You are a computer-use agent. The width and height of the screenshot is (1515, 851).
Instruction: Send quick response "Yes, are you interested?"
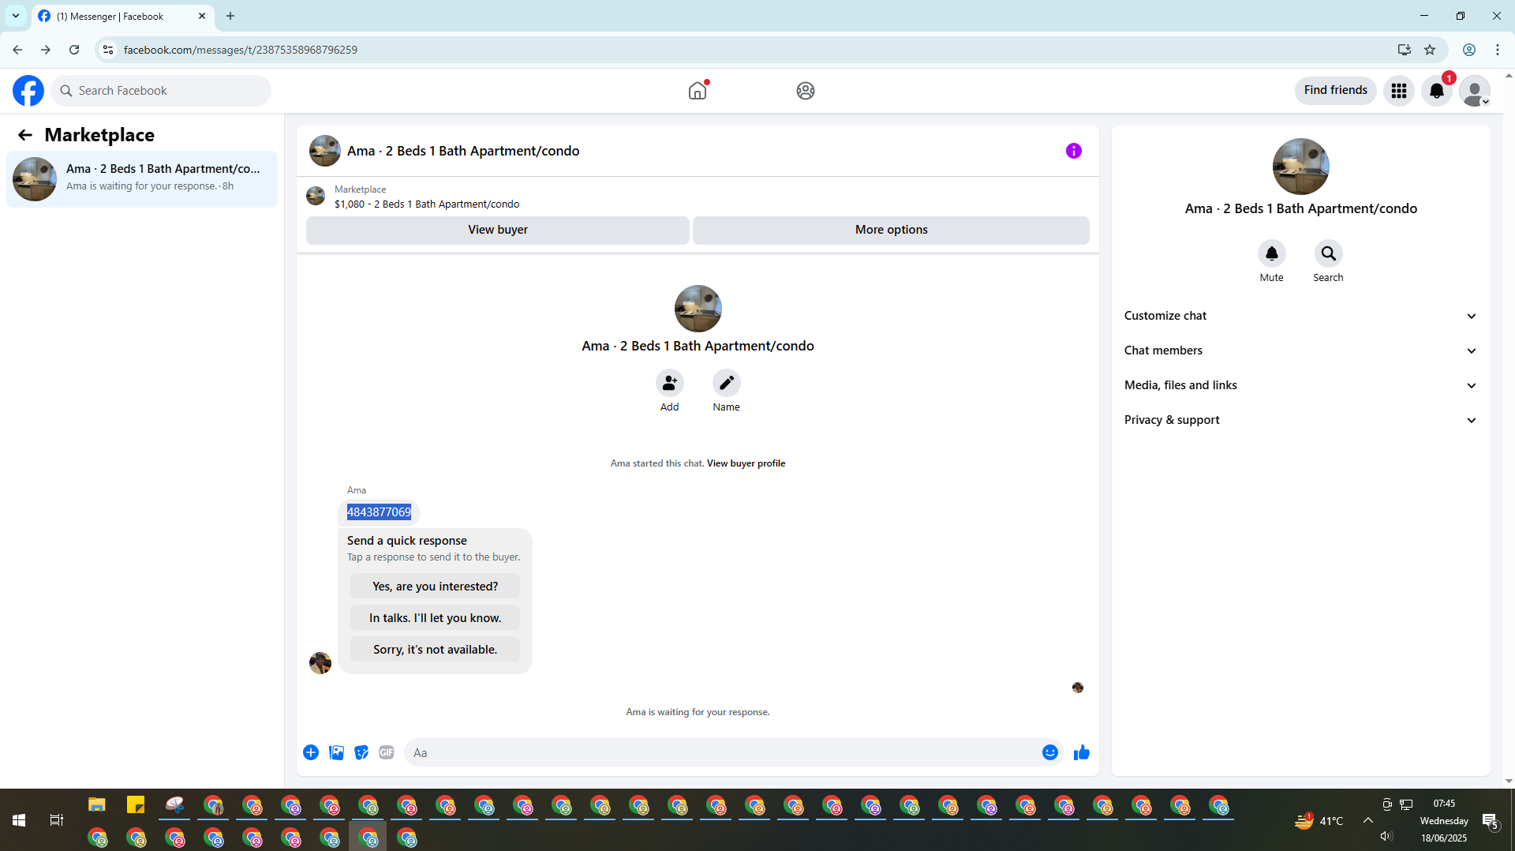click(435, 587)
